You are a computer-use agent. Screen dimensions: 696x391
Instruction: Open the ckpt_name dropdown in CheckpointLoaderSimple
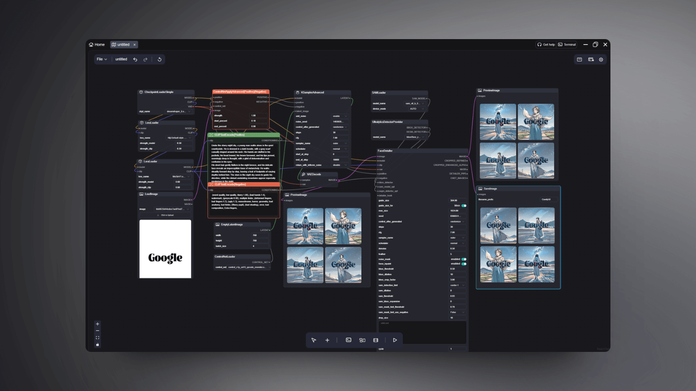point(178,111)
